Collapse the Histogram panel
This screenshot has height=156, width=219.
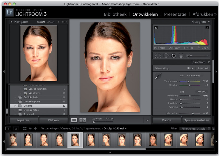pos(209,22)
